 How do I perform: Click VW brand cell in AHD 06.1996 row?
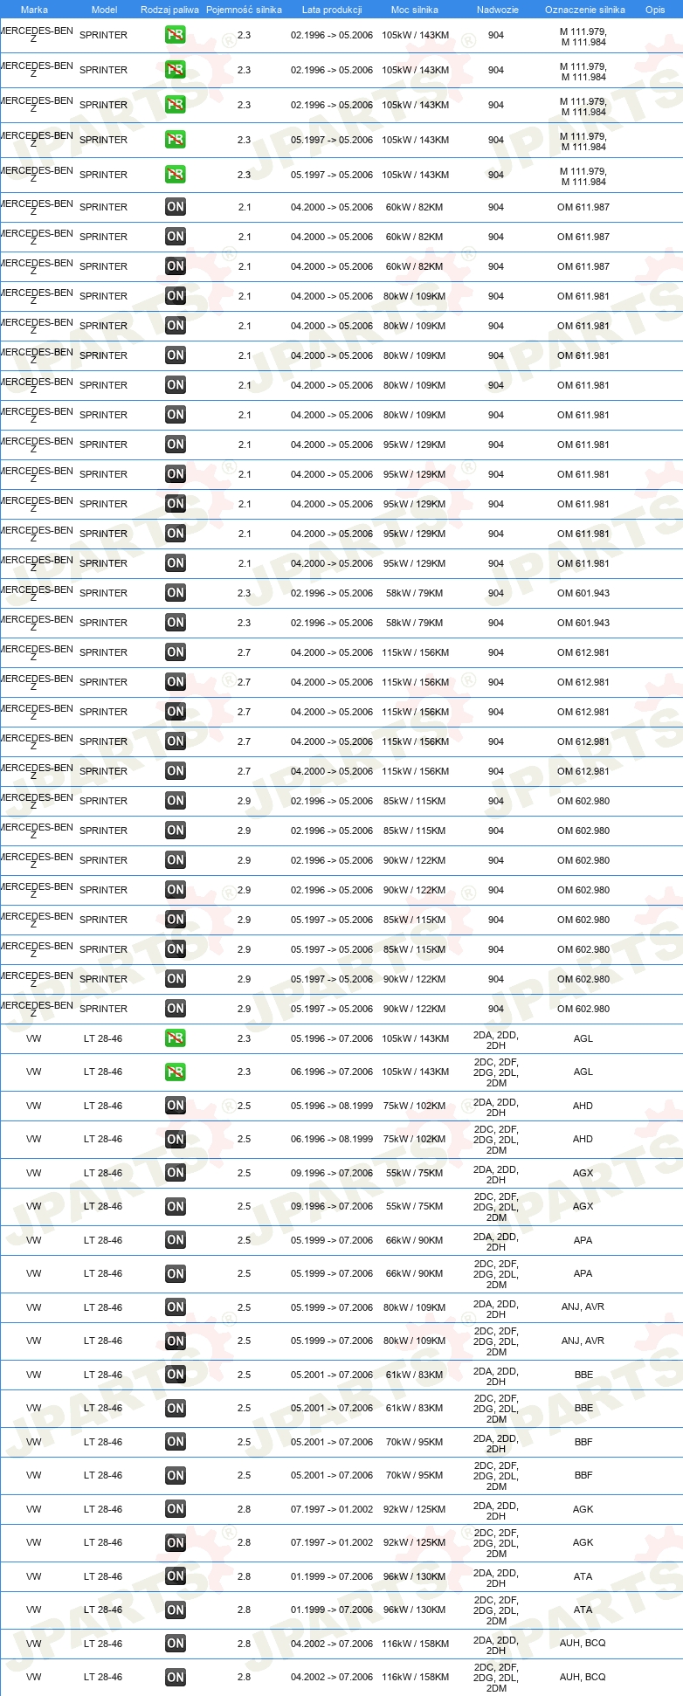34,1139
